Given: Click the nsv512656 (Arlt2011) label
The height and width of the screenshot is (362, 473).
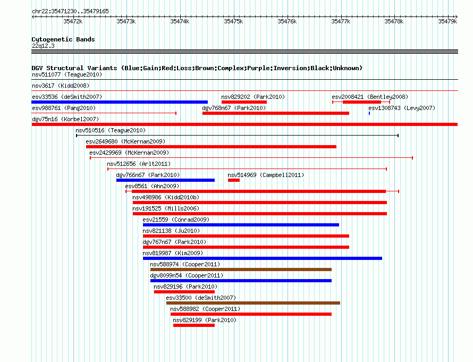Looking at the screenshot, I should point(139,164).
